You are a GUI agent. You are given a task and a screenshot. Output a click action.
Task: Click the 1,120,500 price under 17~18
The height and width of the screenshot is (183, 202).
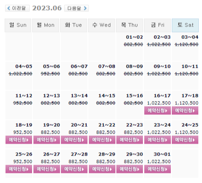pos(186,103)
